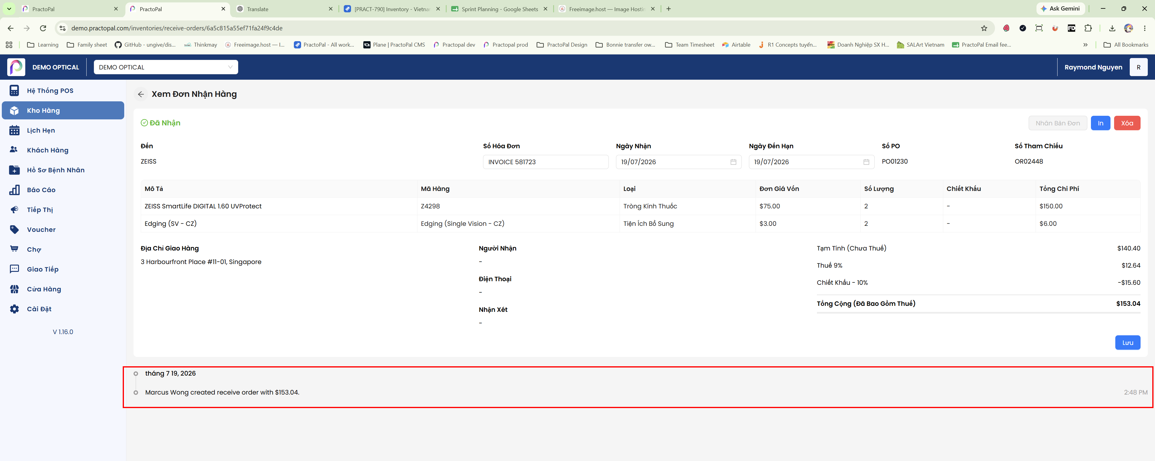Viewport: 1155px width, 461px height.
Task: Go back using the arrow beside Xem Đơn Nhận Hàng
Action: [141, 94]
